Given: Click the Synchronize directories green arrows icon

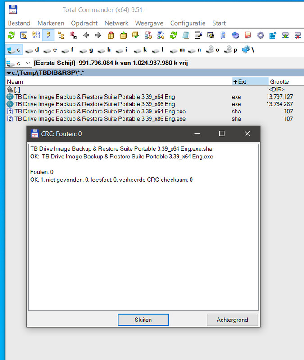Looking at the screenshot, I should [x=173, y=36].
